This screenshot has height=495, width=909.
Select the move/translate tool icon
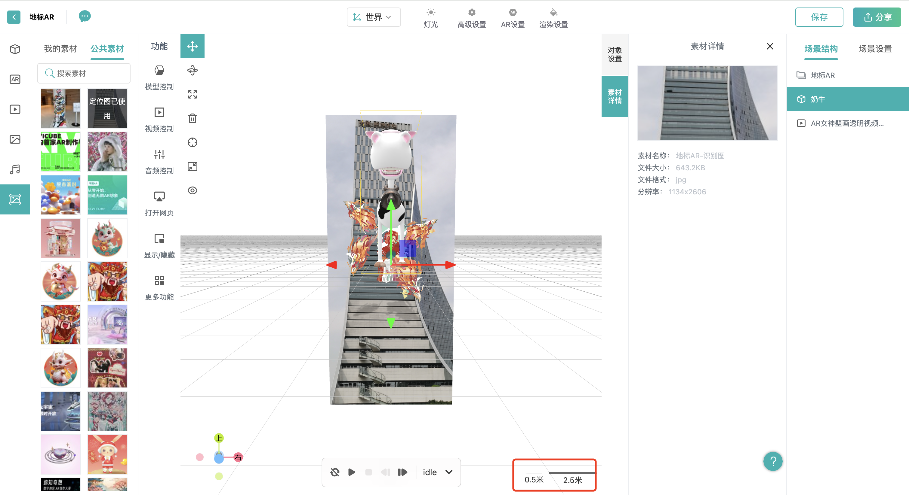tap(192, 46)
